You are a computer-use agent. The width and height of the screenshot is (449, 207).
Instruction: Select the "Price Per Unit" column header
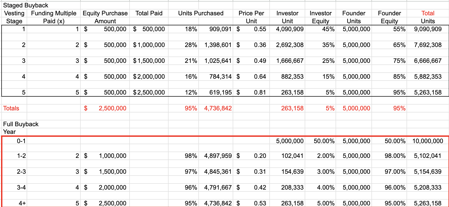(251, 17)
